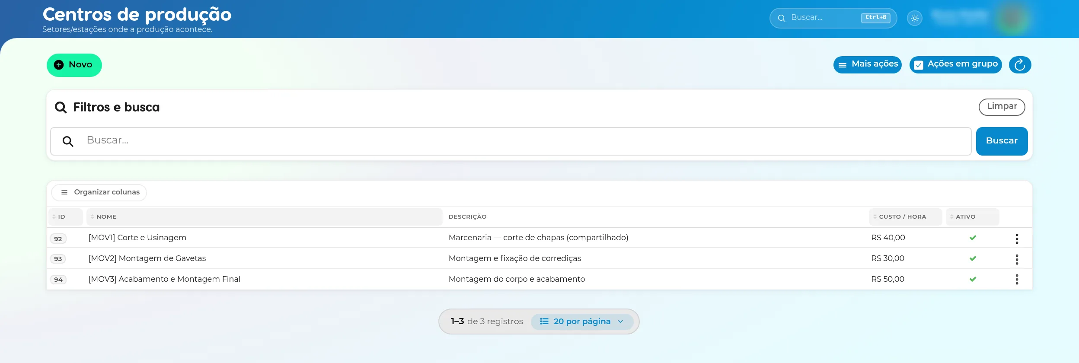Click the R$ 30,00 cost cell
This screenshot has height=363, width=1079.
pyautogui.click(x=888, y=258)
